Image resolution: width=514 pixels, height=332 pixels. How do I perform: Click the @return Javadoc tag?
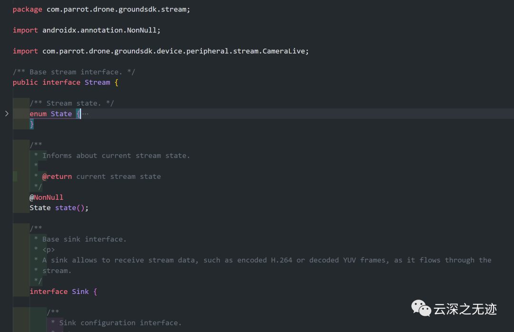point(57,176)
